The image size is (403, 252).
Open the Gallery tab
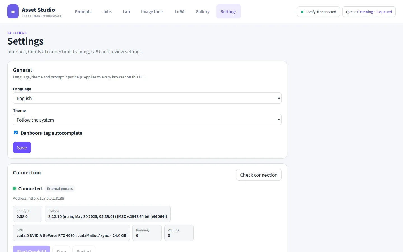coord(203,11)
